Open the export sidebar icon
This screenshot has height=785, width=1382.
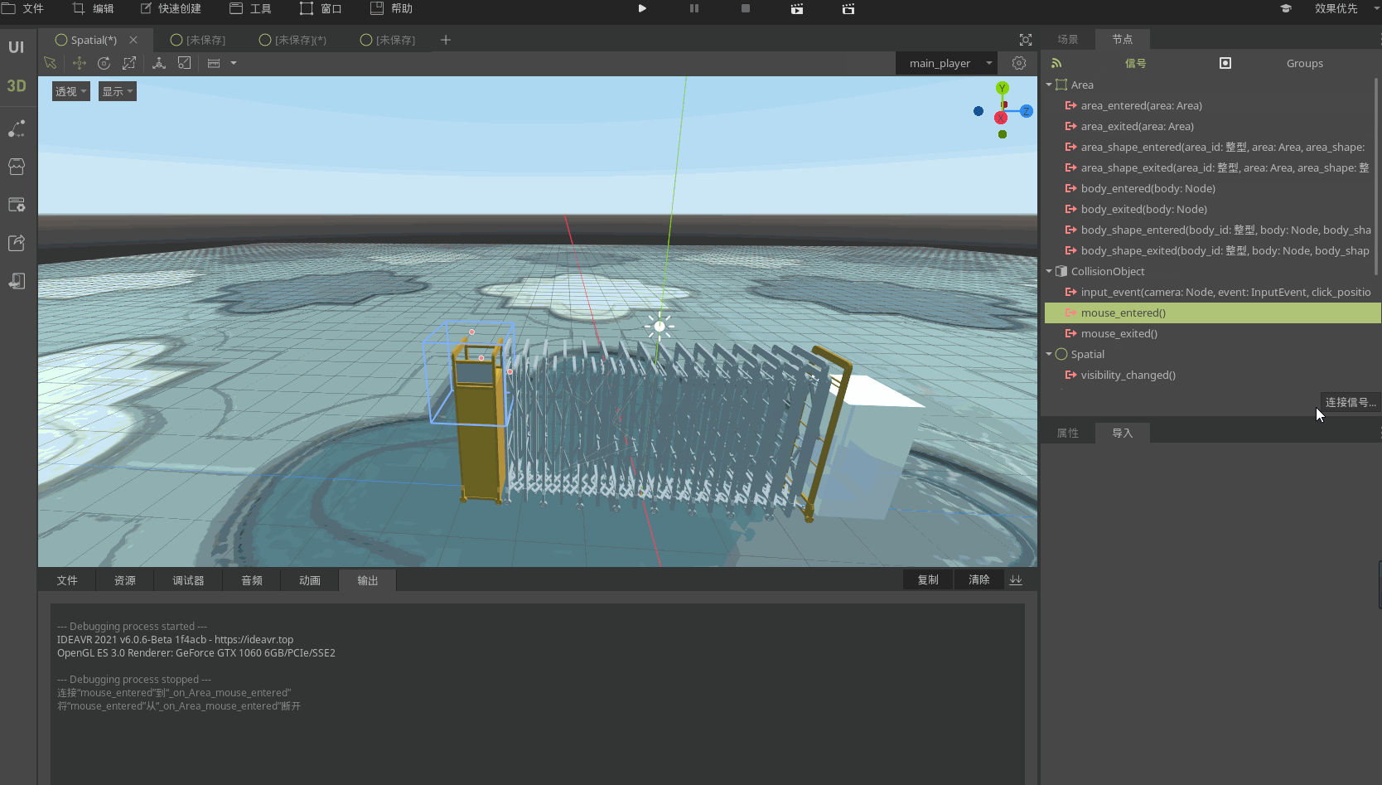17,243
